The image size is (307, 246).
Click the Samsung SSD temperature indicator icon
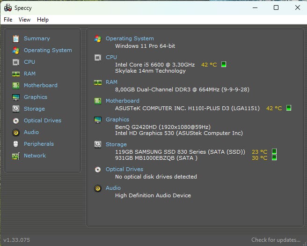pyautogui.click(x=274, y=151)
